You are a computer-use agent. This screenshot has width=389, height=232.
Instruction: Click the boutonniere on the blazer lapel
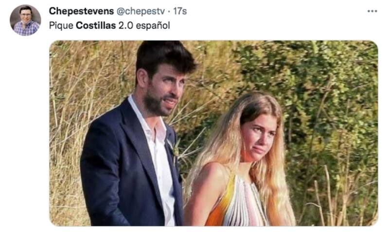tap(175, 149)
